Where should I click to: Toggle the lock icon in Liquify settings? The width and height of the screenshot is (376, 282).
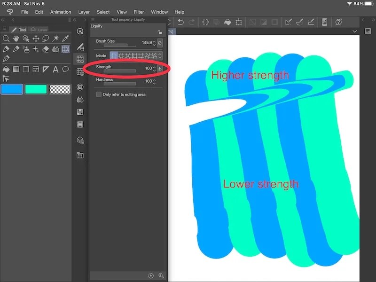(x=160, y=31)
